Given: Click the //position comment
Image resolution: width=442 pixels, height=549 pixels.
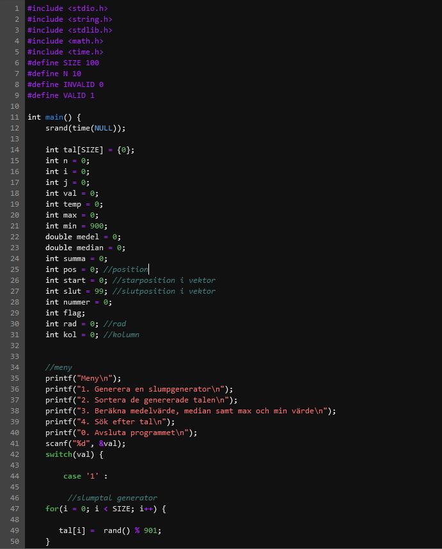Looking at the screenshot, I should click(125, 269).
